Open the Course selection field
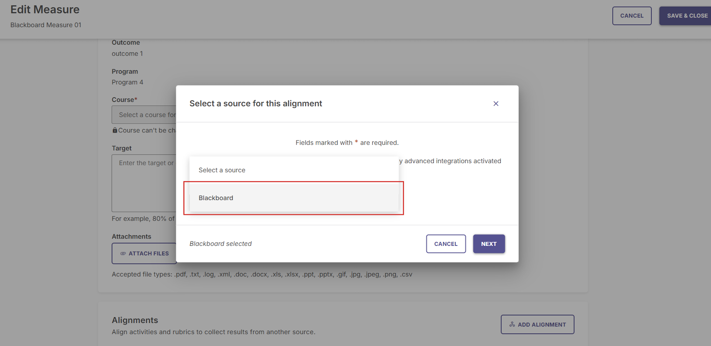The image size is (711, 346). [x=144, y=115]
